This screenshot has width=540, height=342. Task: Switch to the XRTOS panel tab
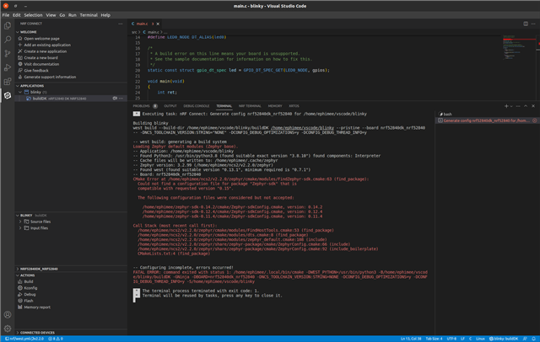pos(294,106)
